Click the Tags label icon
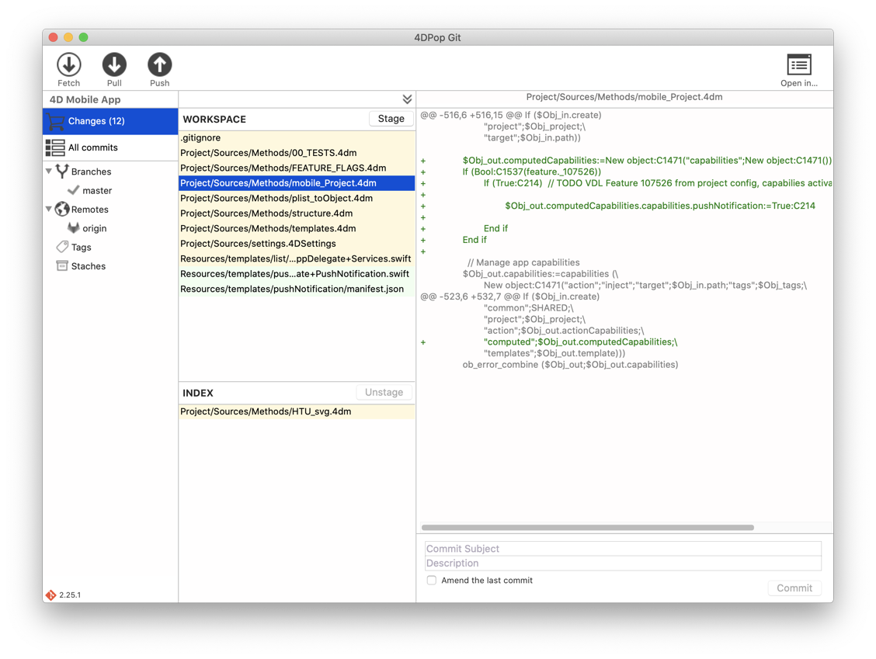 (62, 247)
